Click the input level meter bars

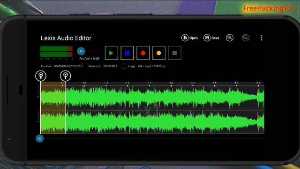click(56, 51)
